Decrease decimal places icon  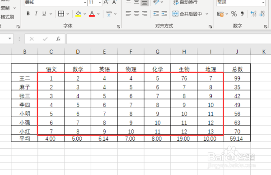tap(262, 14)
